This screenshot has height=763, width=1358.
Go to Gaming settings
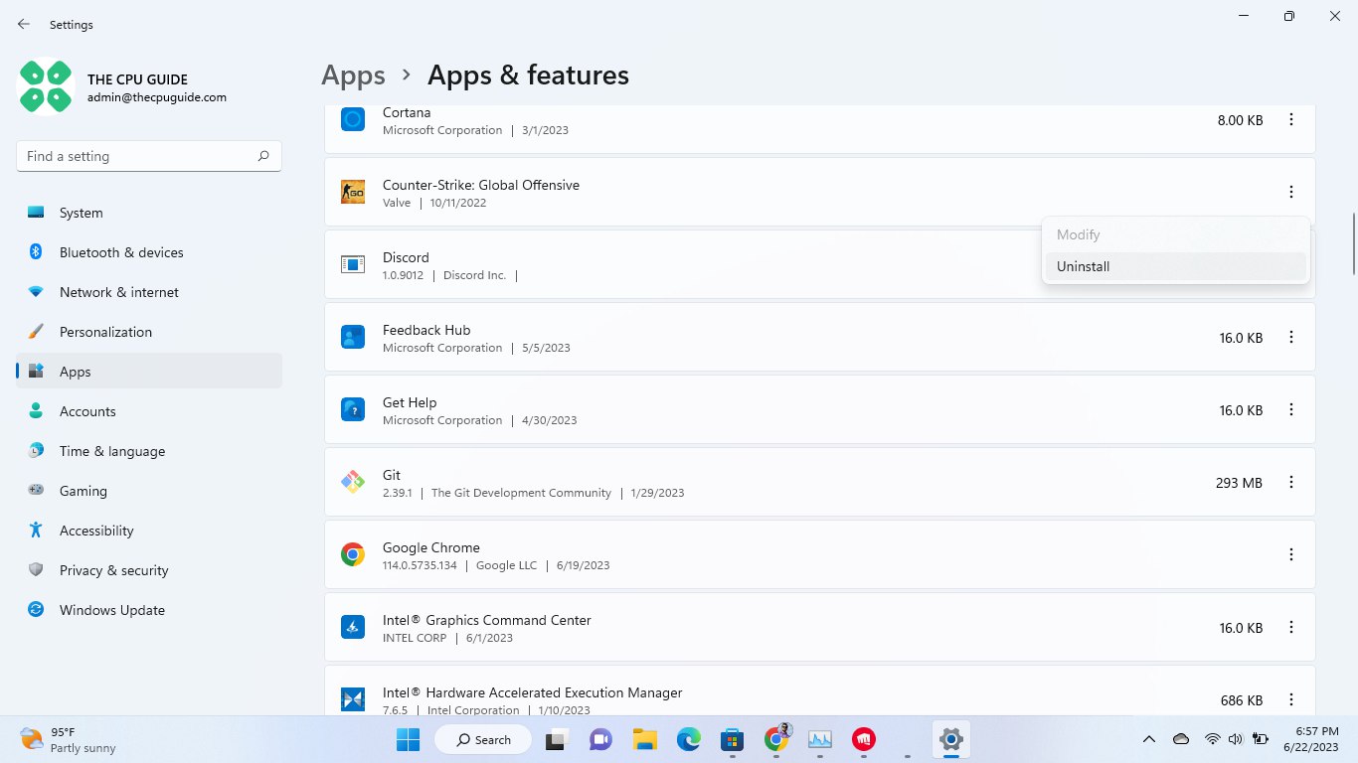149,491
